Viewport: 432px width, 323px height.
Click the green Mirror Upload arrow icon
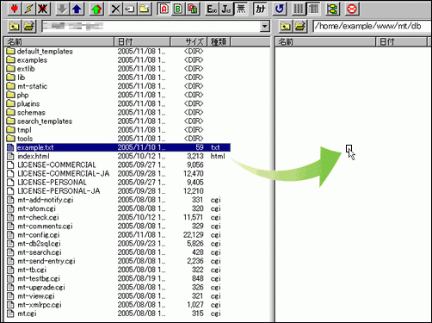pos(96,9)
